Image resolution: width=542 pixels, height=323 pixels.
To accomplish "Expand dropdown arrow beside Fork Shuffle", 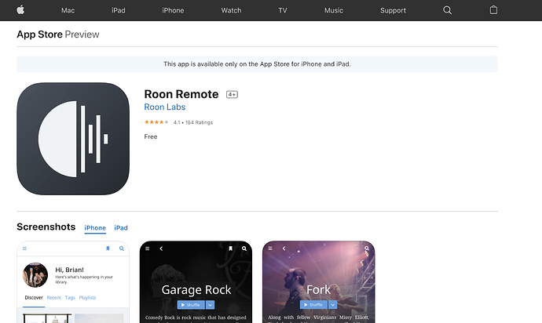I will (x=333, y=305).
